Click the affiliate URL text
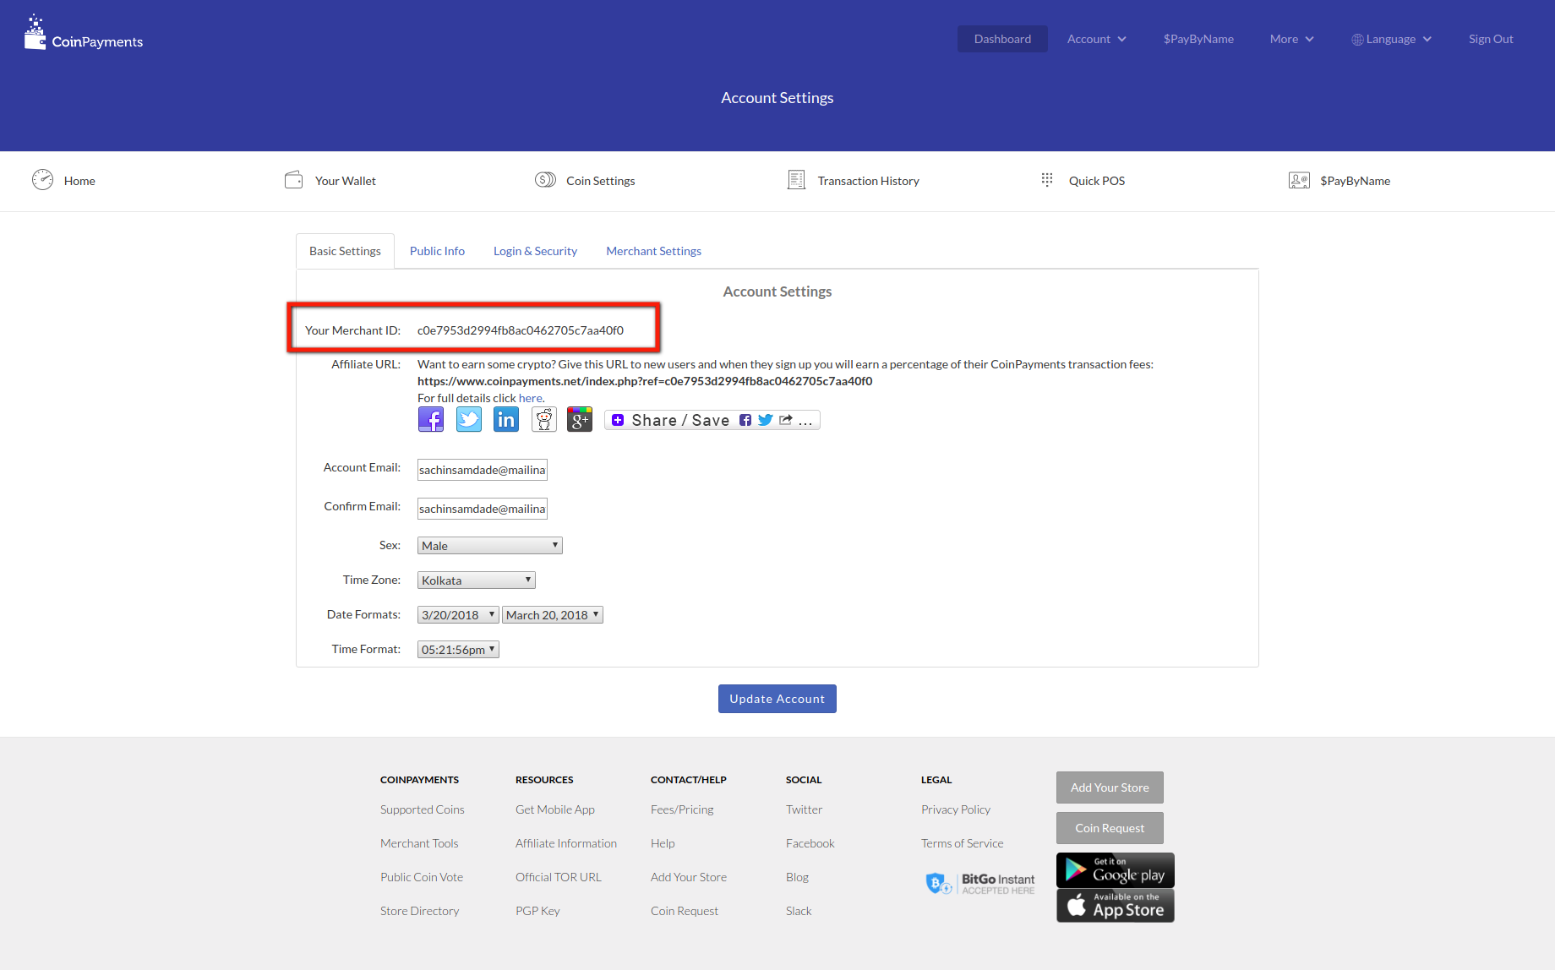This screenshot has height=970, width=1555. [645, 381]
